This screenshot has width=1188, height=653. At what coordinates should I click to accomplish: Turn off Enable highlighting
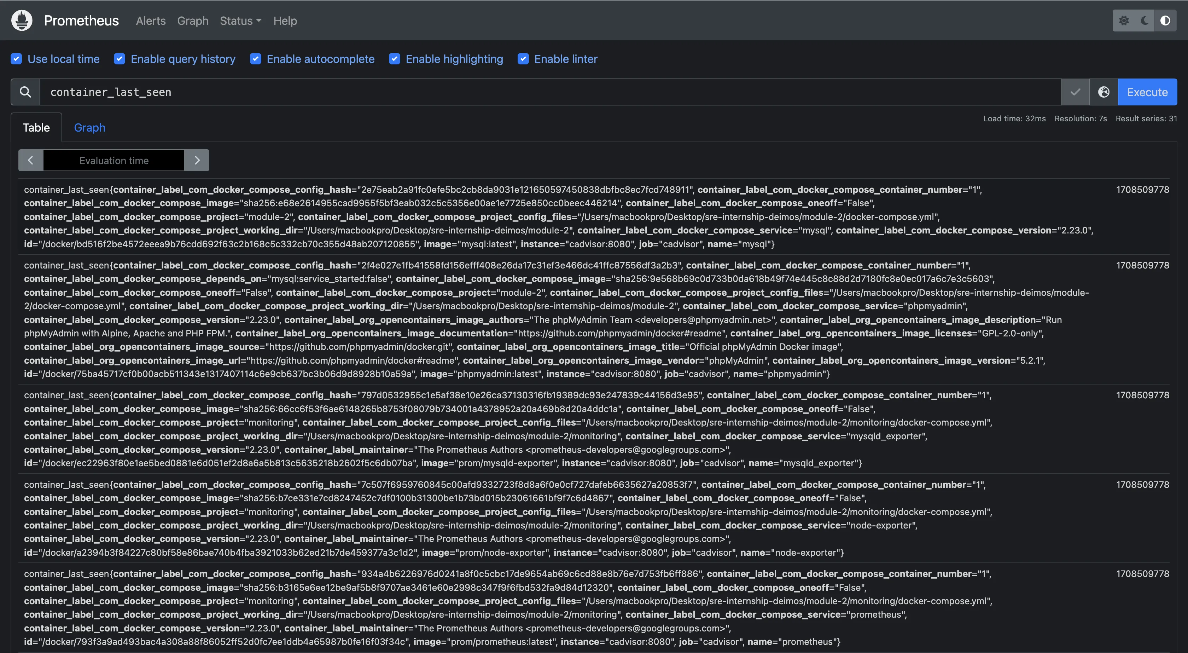pos(394,59)
